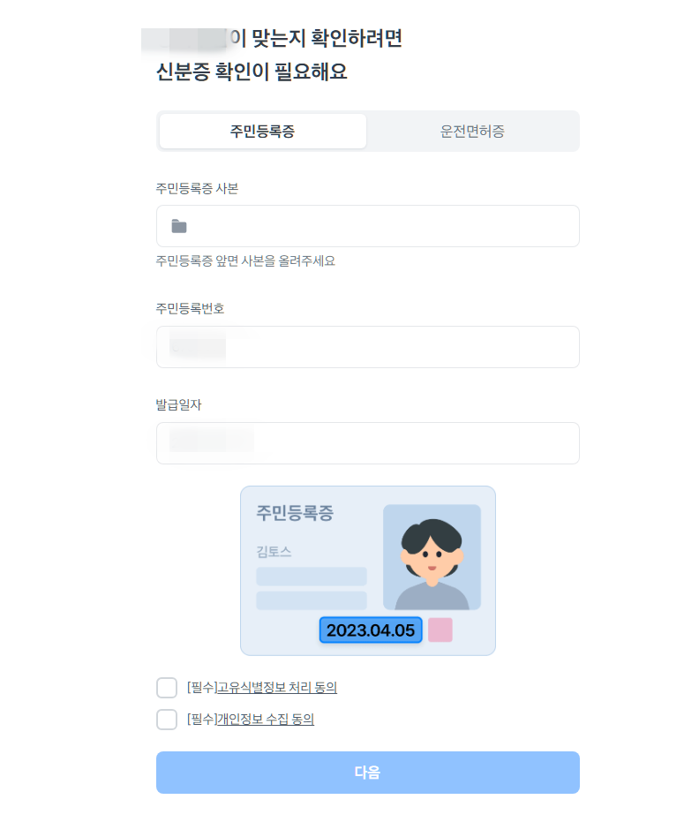Image resolution: width=699 pixels, height=822 pixels.
Task: Switch to the 운전면허증 tab
Action: point(472,131)
